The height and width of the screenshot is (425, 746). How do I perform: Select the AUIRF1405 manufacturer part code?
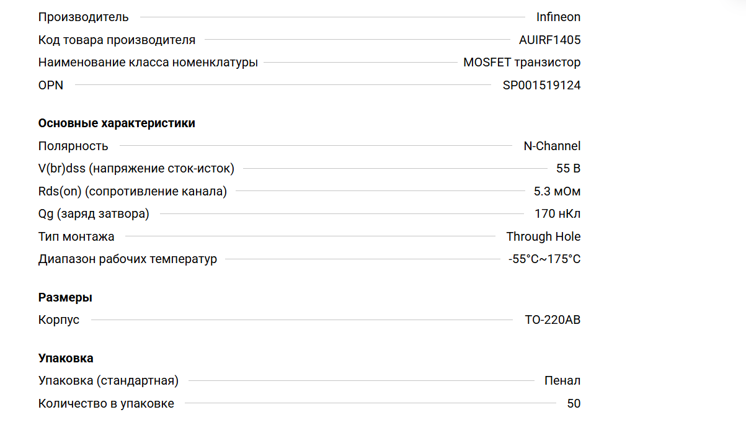[x=549, y=40]
